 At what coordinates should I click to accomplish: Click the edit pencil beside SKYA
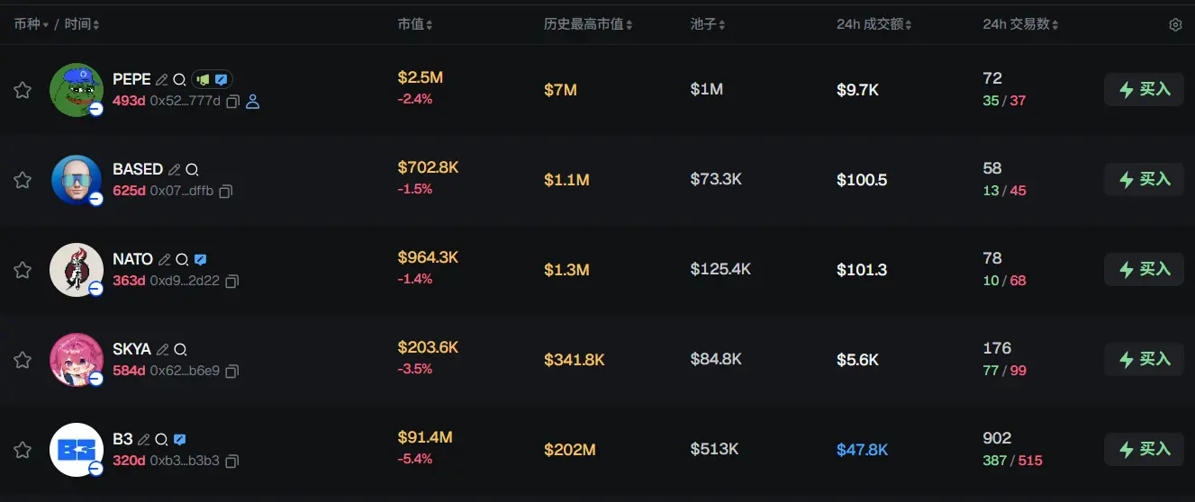coord(163,349)
